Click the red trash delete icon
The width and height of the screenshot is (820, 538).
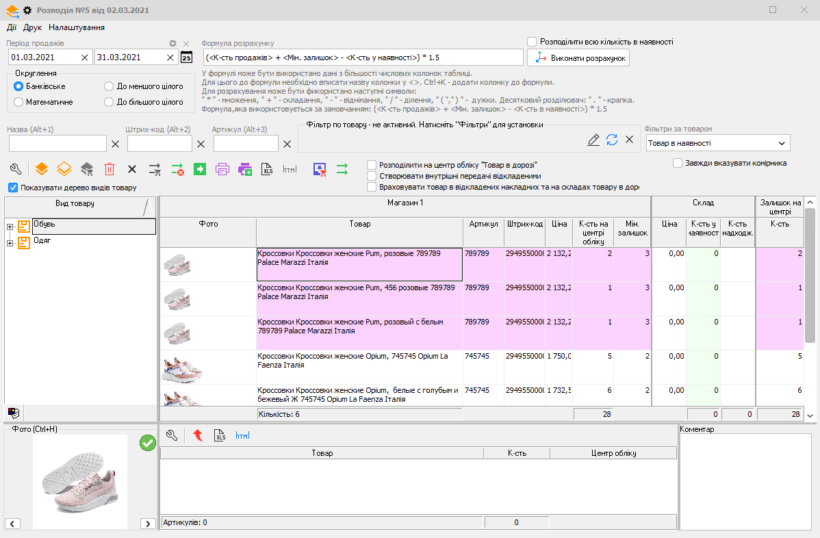pyautogui.click(x=110, y=168)
